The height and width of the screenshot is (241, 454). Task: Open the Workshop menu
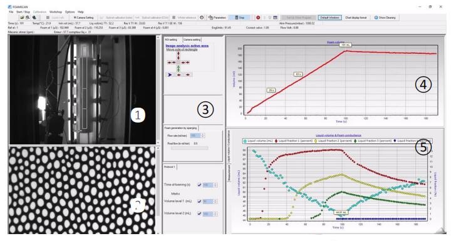pos(56,12)
